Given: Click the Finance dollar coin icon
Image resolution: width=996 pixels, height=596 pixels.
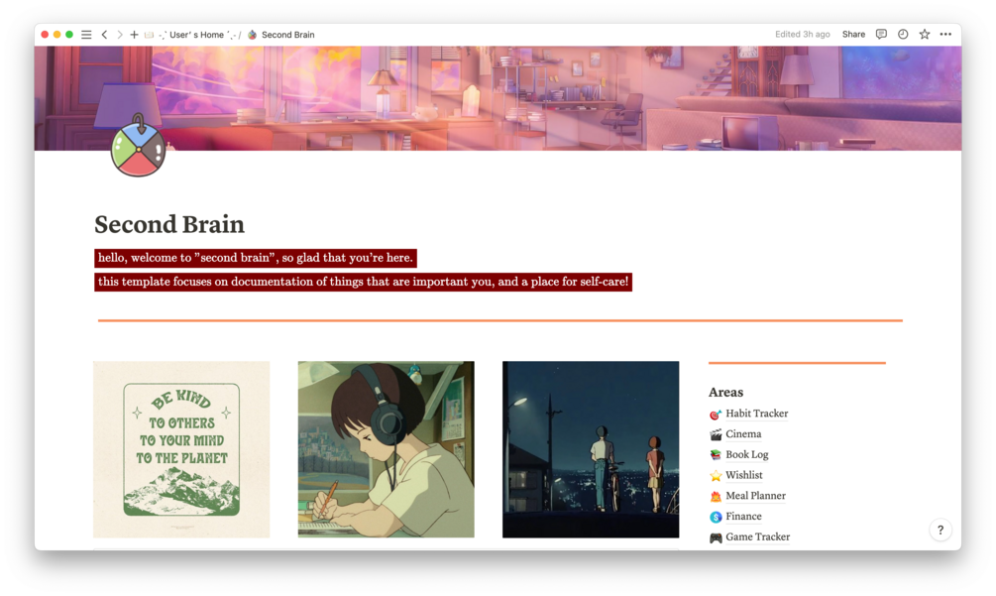Looking at the screenshot, I should [716, 517].
